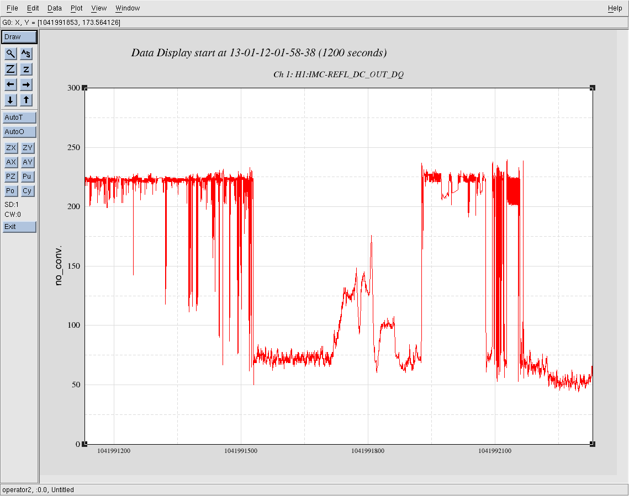
Task: Click the Draw button
Action: tap(19, 37)
